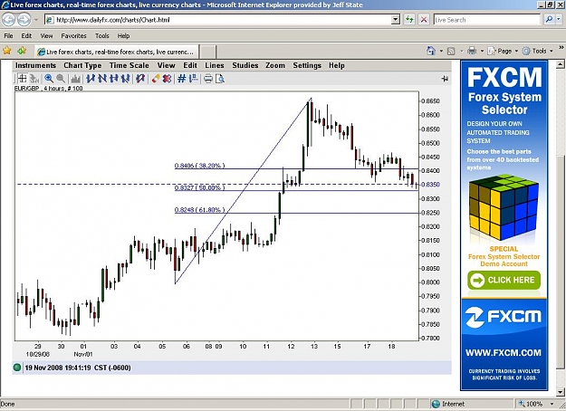
Task: Click the red eraser icon
Action: [x=156, y=78]
